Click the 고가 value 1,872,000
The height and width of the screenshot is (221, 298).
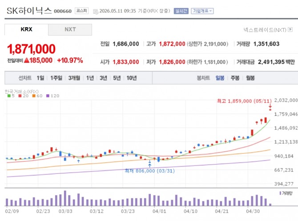(172, 44)
